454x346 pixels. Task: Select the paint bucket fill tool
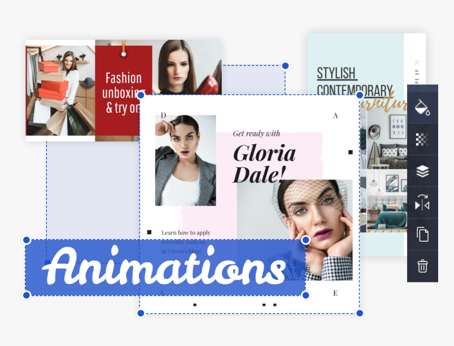422,108
